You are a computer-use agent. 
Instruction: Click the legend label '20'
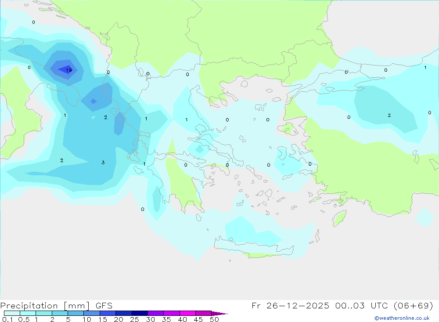(x=119, y=319)
